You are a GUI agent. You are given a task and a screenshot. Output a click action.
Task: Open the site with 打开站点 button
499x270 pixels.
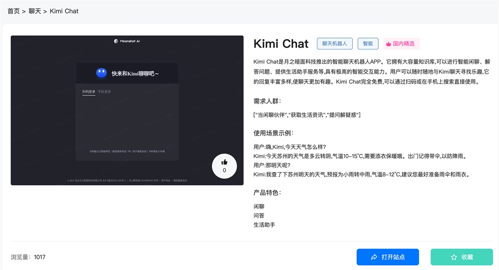tap(388, 257)
